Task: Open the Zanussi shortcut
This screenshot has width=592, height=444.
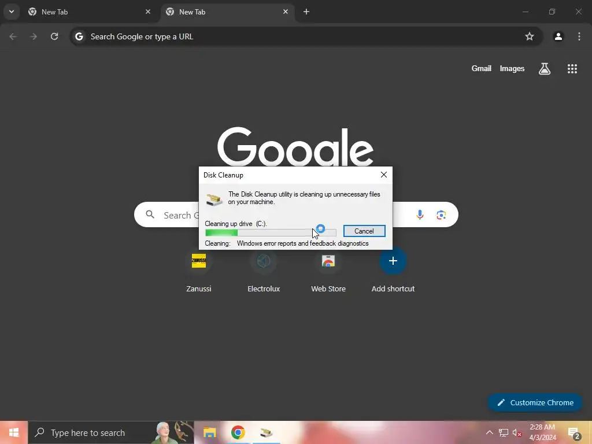Action: [x=199, y=271]
